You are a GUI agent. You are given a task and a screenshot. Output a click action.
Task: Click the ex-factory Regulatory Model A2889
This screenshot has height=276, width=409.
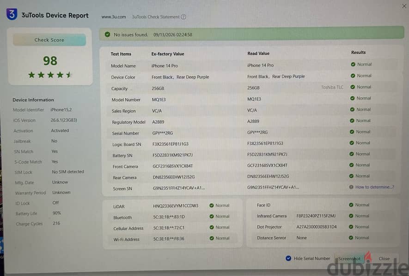pos(158,122)
